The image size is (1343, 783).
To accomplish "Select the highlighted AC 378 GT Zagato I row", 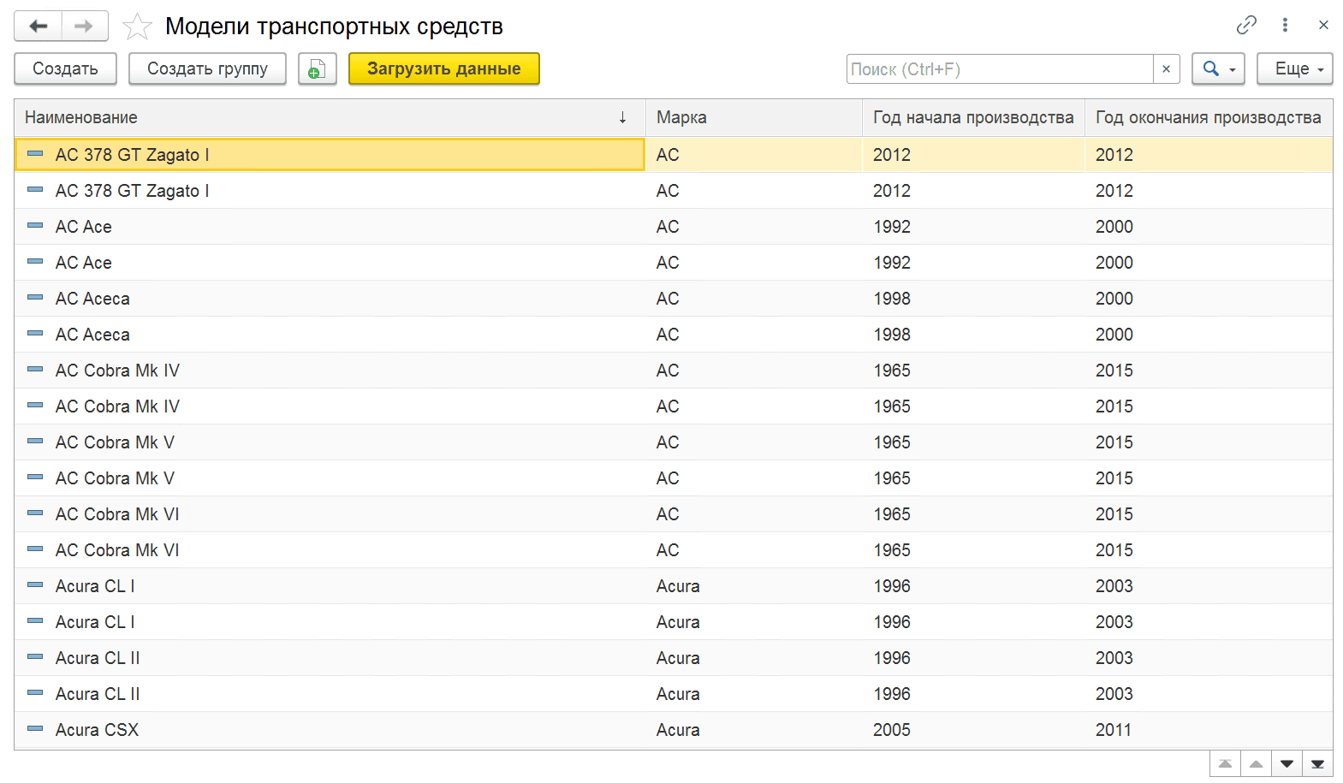I will (x=674, y=155).
